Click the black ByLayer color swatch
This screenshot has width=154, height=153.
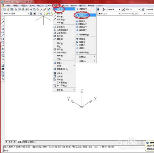coord(99,14)
